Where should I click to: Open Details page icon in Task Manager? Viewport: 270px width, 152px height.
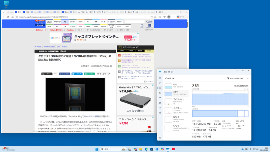tap(160, 108)
